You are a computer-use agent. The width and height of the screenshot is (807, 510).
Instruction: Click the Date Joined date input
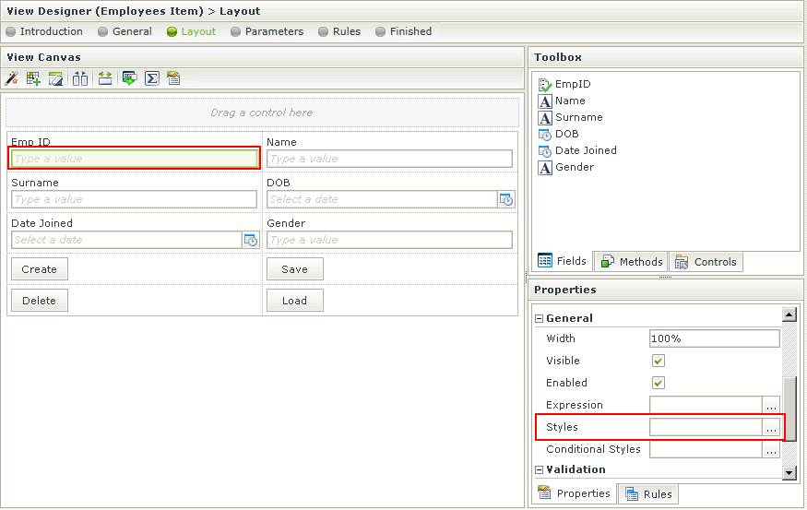click(x=126, y=240)
